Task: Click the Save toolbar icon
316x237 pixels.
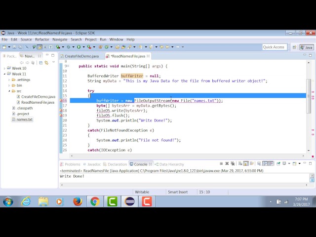Action: 14,47
